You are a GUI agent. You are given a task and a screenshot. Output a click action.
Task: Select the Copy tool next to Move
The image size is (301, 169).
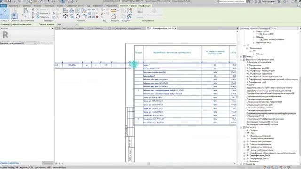(71, 16)
